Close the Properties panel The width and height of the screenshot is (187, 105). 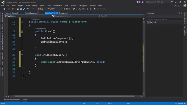[181, 13]
